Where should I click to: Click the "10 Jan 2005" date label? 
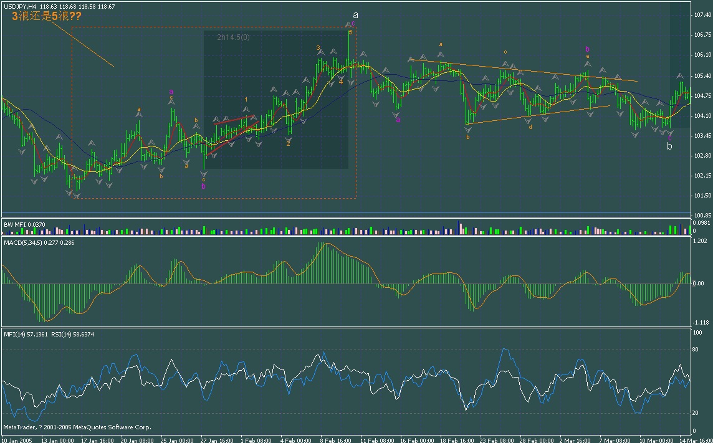[x=16, y=439]
